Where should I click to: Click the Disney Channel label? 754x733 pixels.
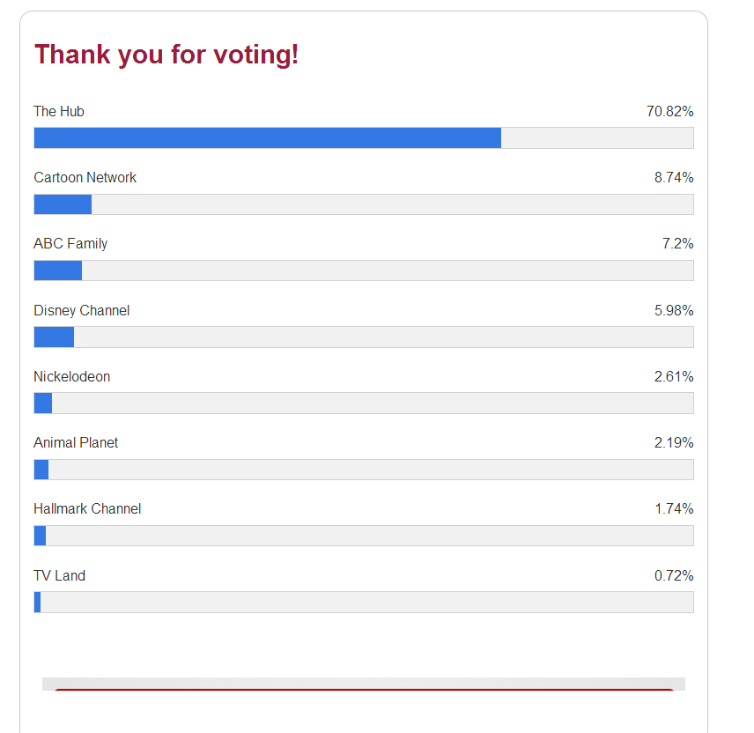click(x=82, y=311)
